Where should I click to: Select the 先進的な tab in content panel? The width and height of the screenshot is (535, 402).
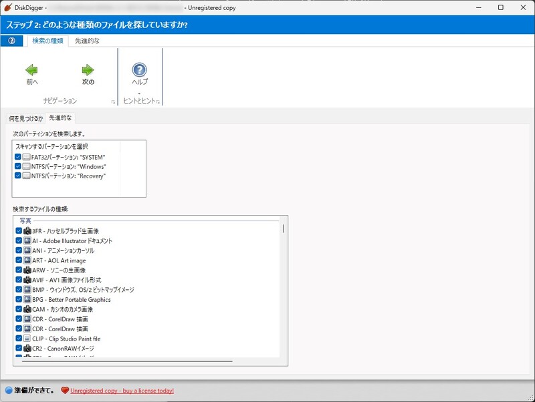(x=60, y=118)
